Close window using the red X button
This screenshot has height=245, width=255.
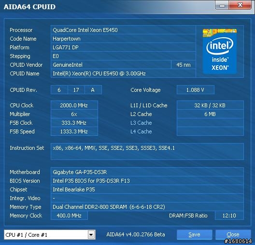point(240,5)
